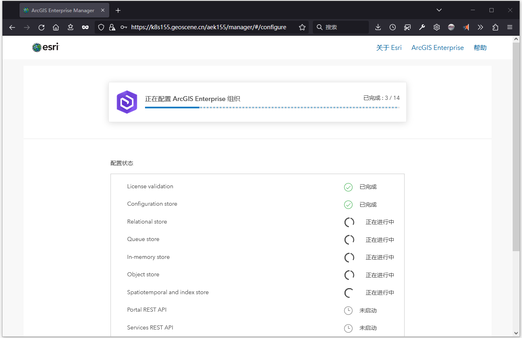The width and height of the screenshot is (522, 338).
Task: Click the spinner icon for Relational store
Action: point(349,222)
